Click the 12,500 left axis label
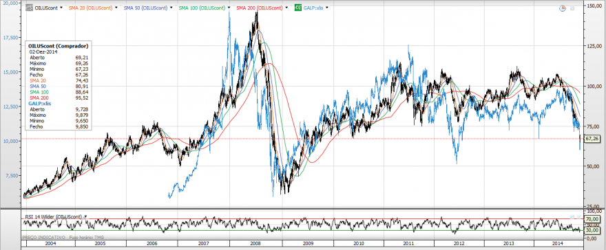606x250 pixels. (12, 106)
